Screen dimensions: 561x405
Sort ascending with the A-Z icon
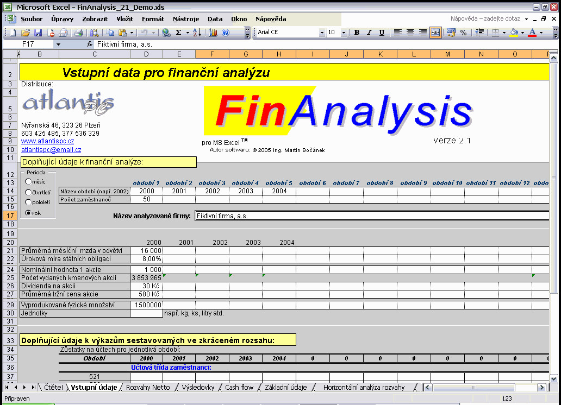point(197,33)
